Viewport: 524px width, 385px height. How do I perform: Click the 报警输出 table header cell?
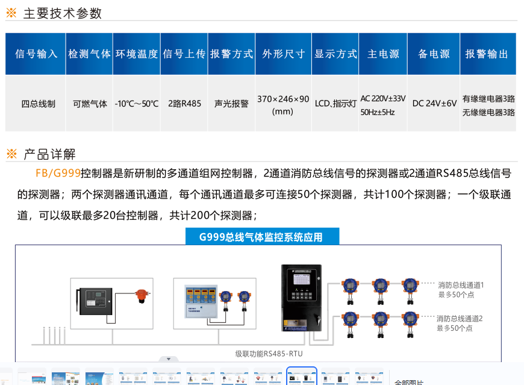coord(487,54)
